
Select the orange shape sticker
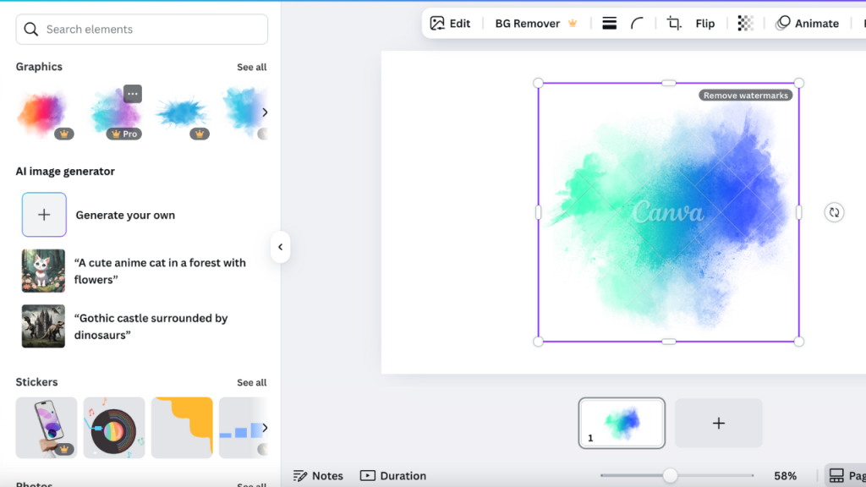183,427
